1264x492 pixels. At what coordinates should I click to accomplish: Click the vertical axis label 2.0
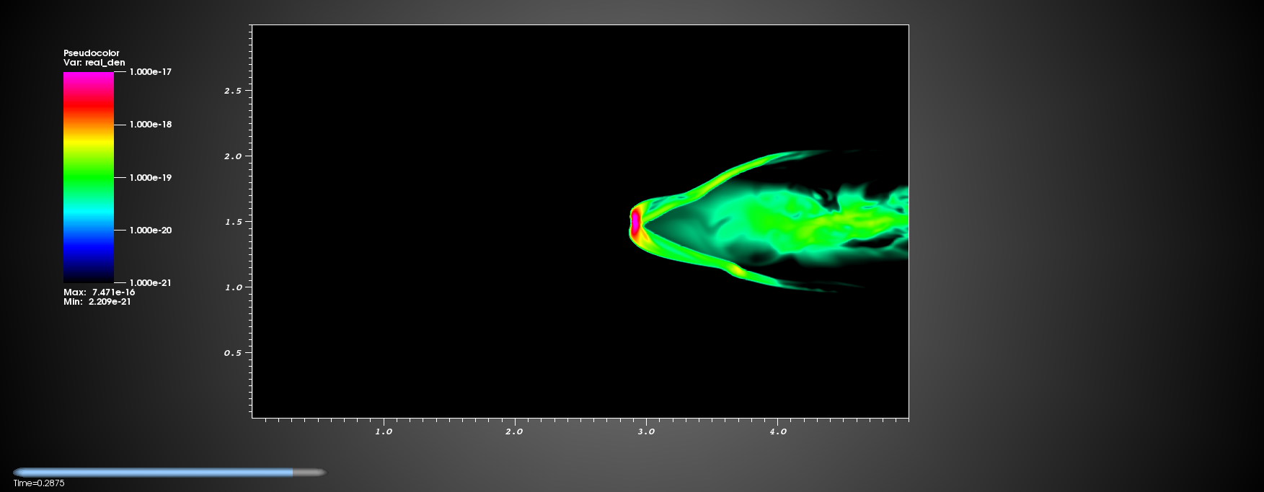[233, 156]
